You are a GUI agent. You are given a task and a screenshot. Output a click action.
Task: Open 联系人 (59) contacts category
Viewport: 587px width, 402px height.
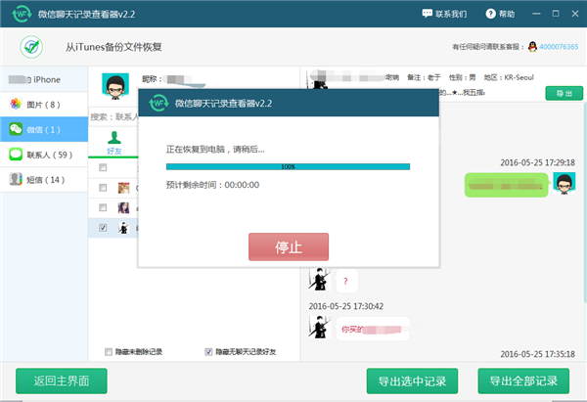pyautogui.click(x=44, y=155)
